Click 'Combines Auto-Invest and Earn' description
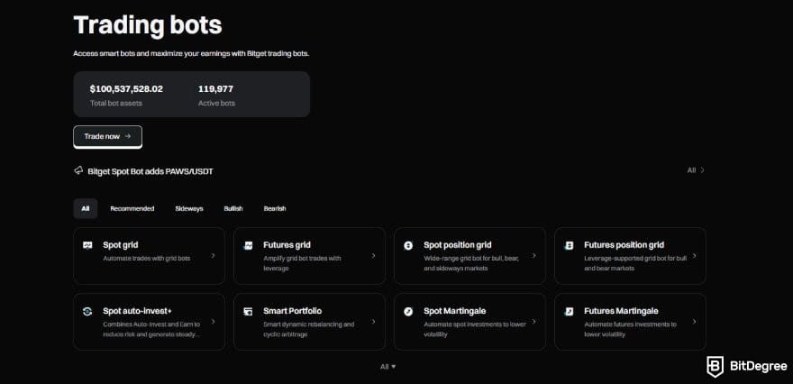This screenshot has height=384, width=793. (151, 329)
